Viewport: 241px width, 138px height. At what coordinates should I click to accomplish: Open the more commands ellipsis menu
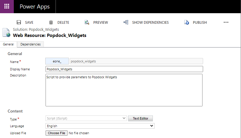click(x=226, y=22)
